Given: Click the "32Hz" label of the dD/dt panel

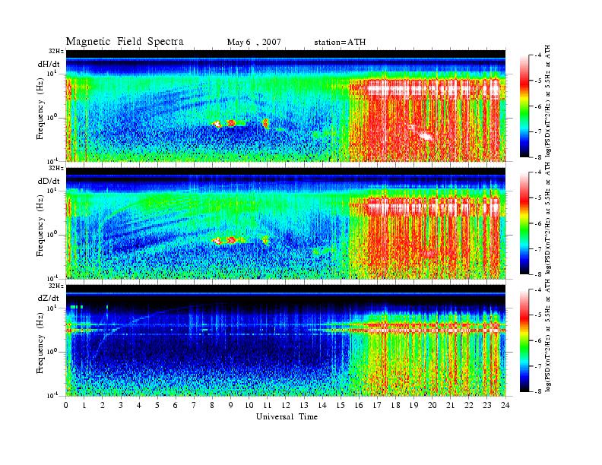Looking at the screenshot, I should 55,168.
